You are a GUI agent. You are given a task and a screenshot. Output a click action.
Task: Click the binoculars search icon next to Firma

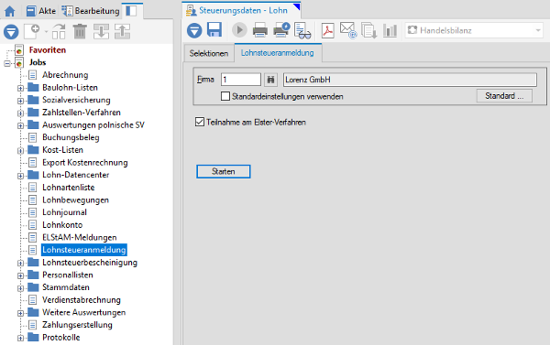click(270, 80)
